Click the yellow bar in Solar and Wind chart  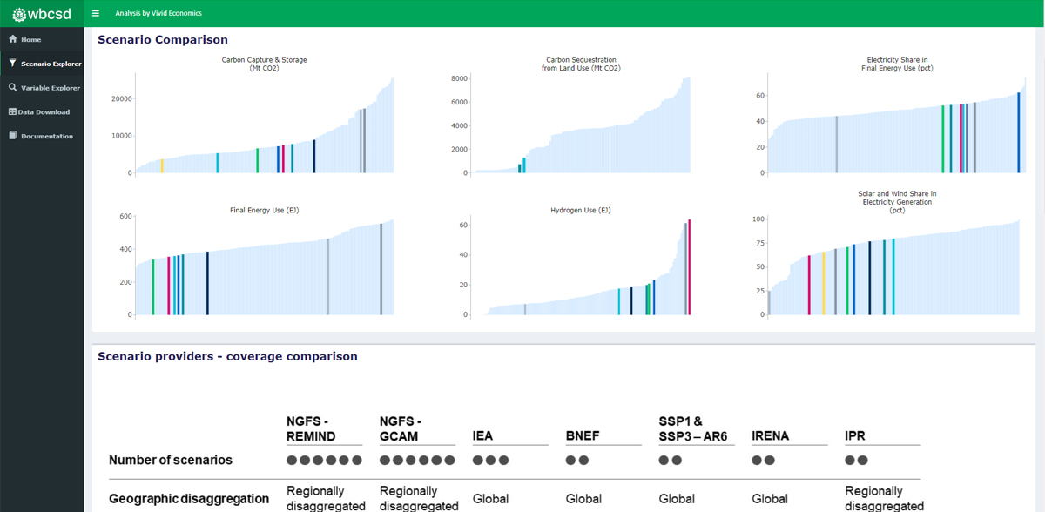click(823, 284)
